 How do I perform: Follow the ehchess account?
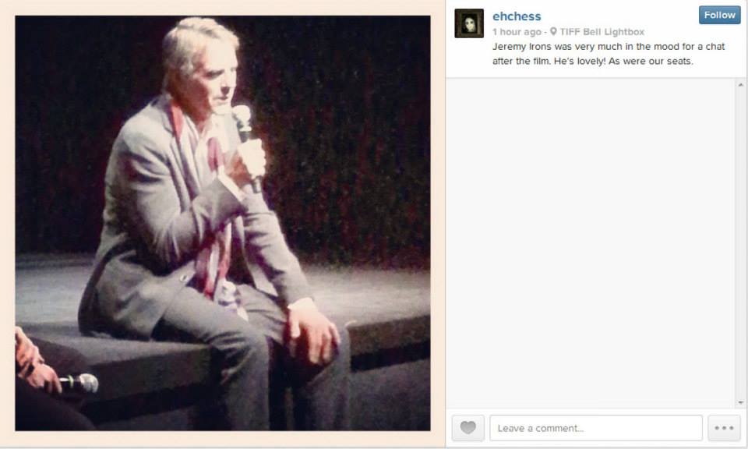[x=719, y=15]
